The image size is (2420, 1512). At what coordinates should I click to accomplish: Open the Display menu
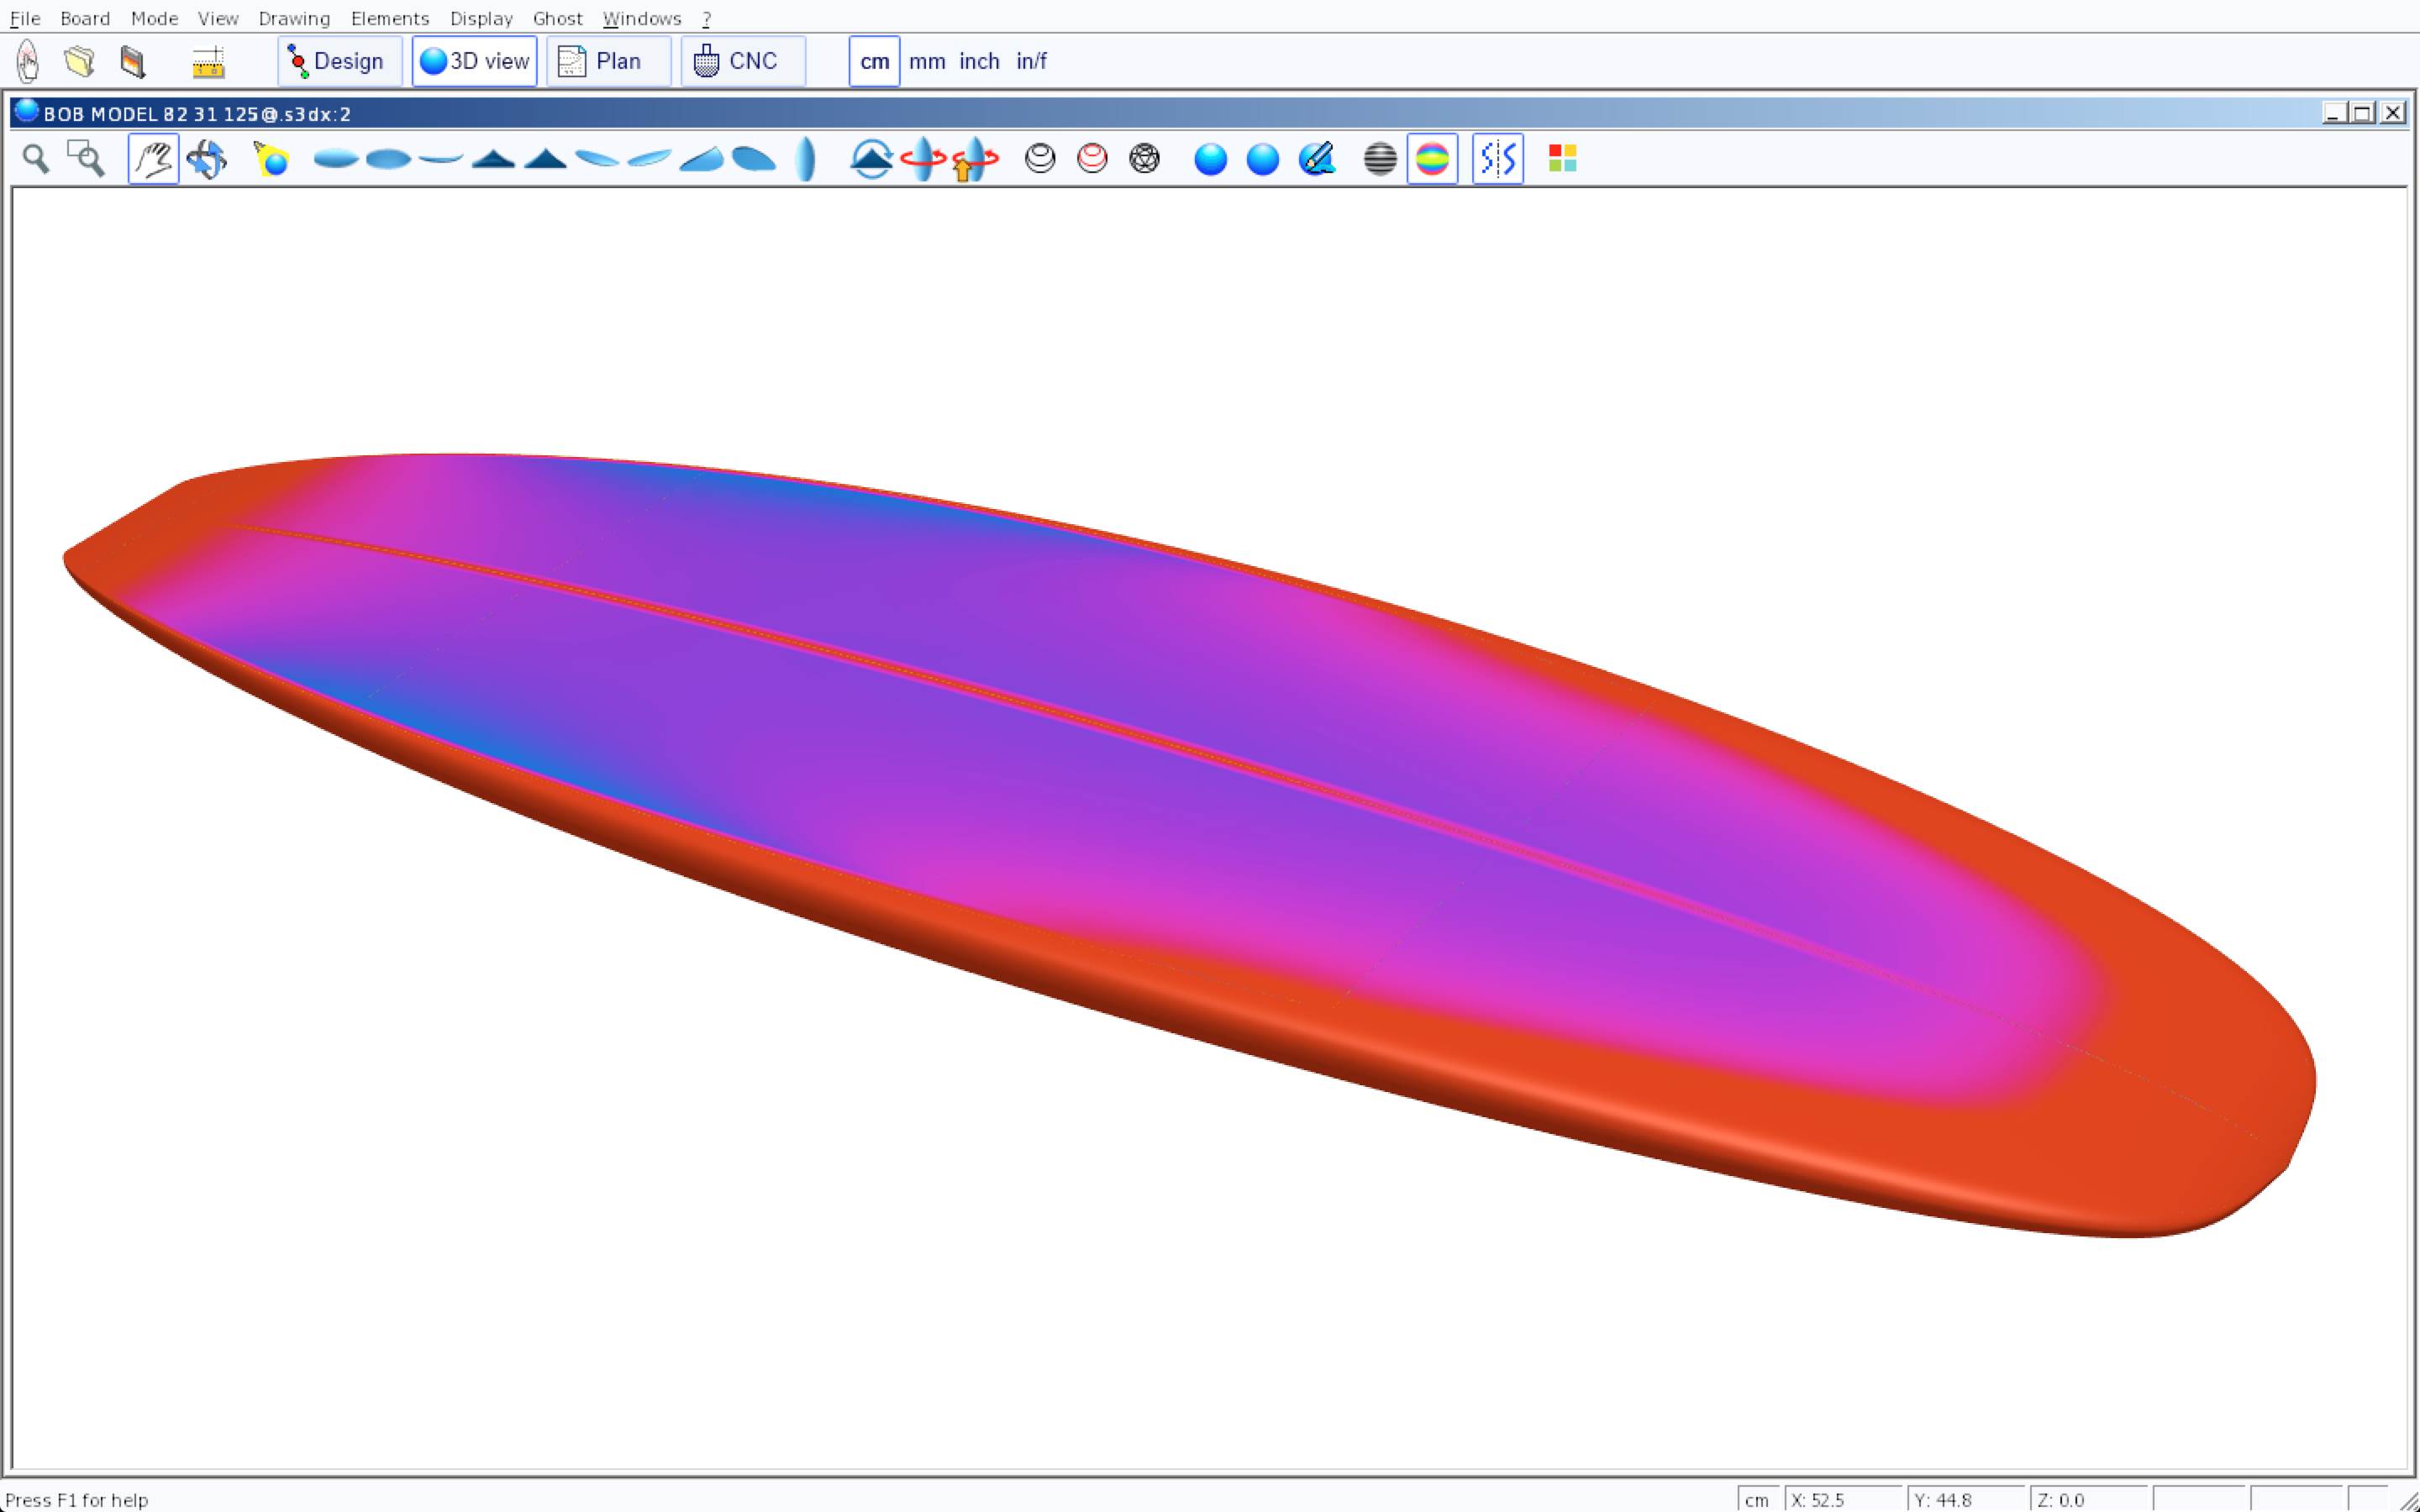click(x=481, y=18)
